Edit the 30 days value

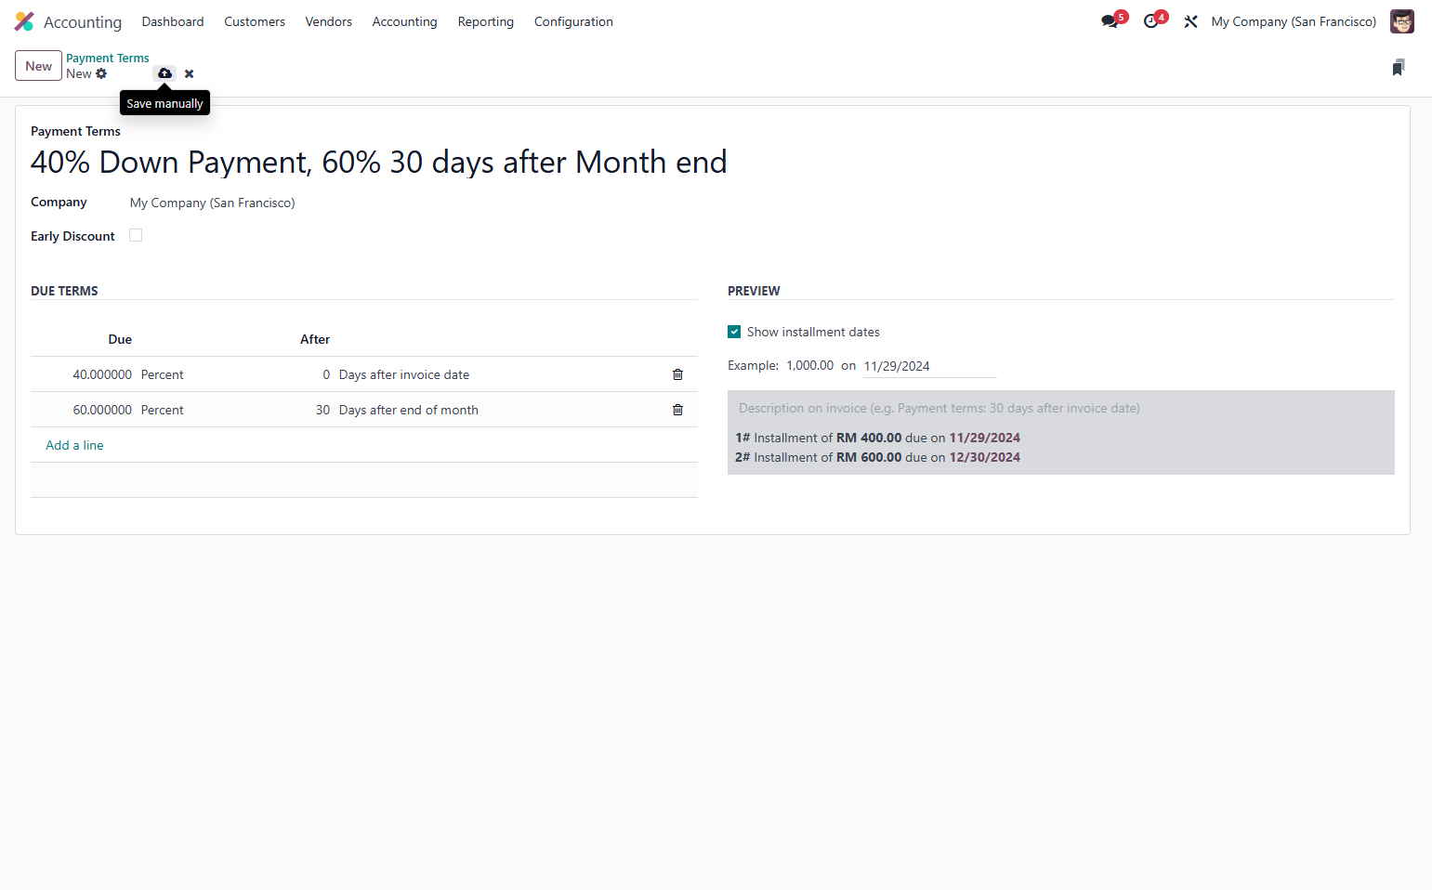coord(322,410)
